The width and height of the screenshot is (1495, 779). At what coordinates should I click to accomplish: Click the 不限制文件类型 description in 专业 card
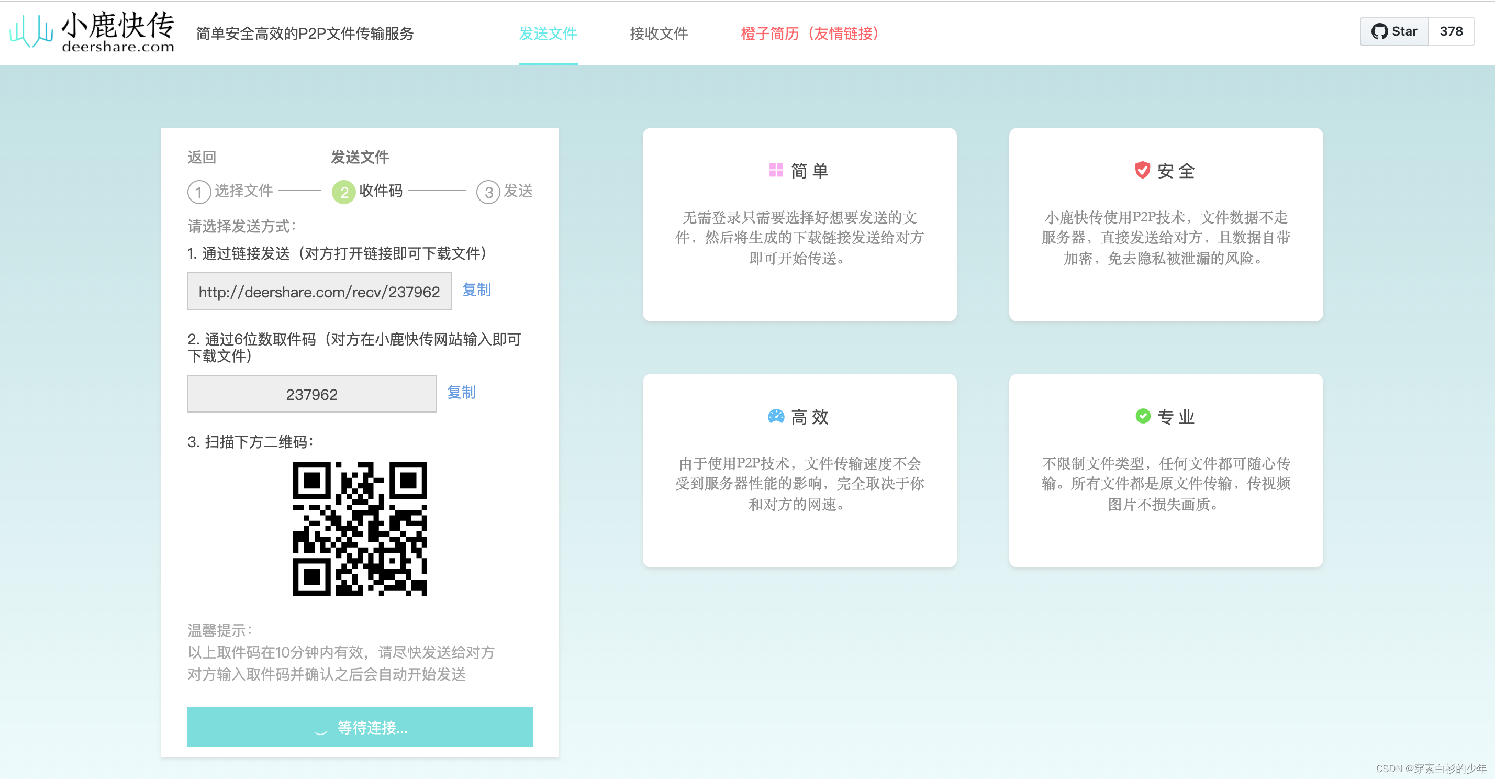(x=1166, y=484)
